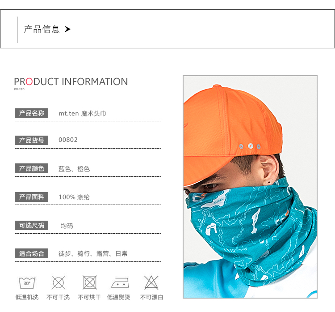
Task: Click the arrow next to 产品信息
Action: tap(67, 29)
